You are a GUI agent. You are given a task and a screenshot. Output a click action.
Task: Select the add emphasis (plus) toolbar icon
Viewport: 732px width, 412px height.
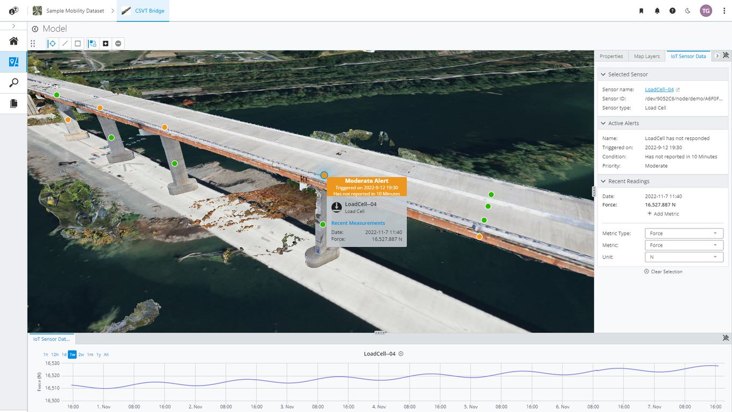click(x=105, y=43)
